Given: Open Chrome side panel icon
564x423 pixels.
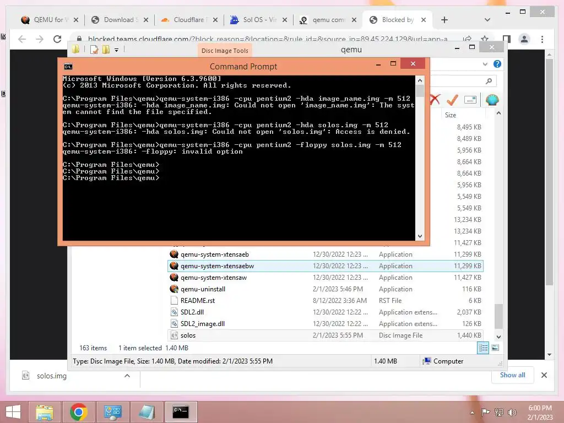Looking at the screenshot, I should click(507, 39).
